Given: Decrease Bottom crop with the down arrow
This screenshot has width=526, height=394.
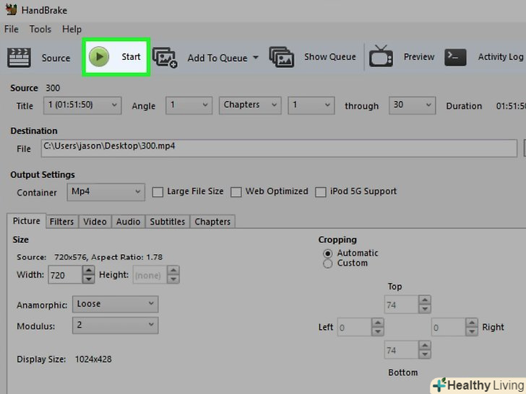Looking at the screenshot, I should click(x=425, y=354).
